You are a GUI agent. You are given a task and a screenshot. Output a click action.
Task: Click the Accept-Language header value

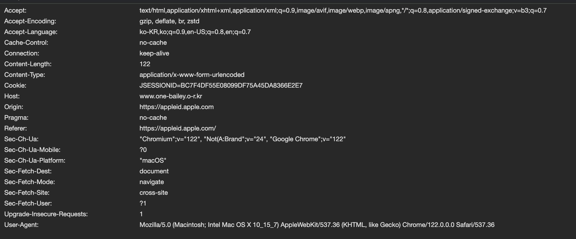tap(195, 32)
